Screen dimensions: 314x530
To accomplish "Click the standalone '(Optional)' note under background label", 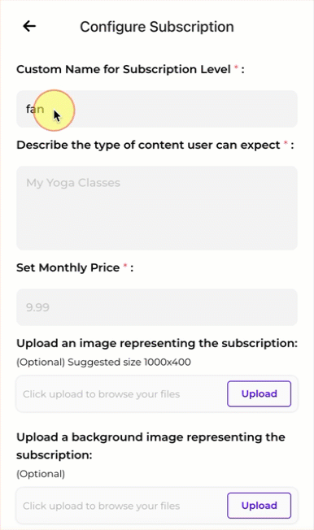I will (41, 474).
